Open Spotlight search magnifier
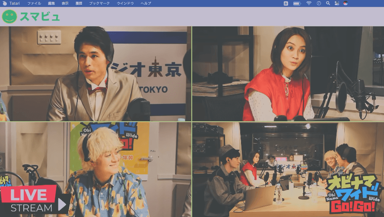This screenshot has height=217, width=384. point(328,3)
